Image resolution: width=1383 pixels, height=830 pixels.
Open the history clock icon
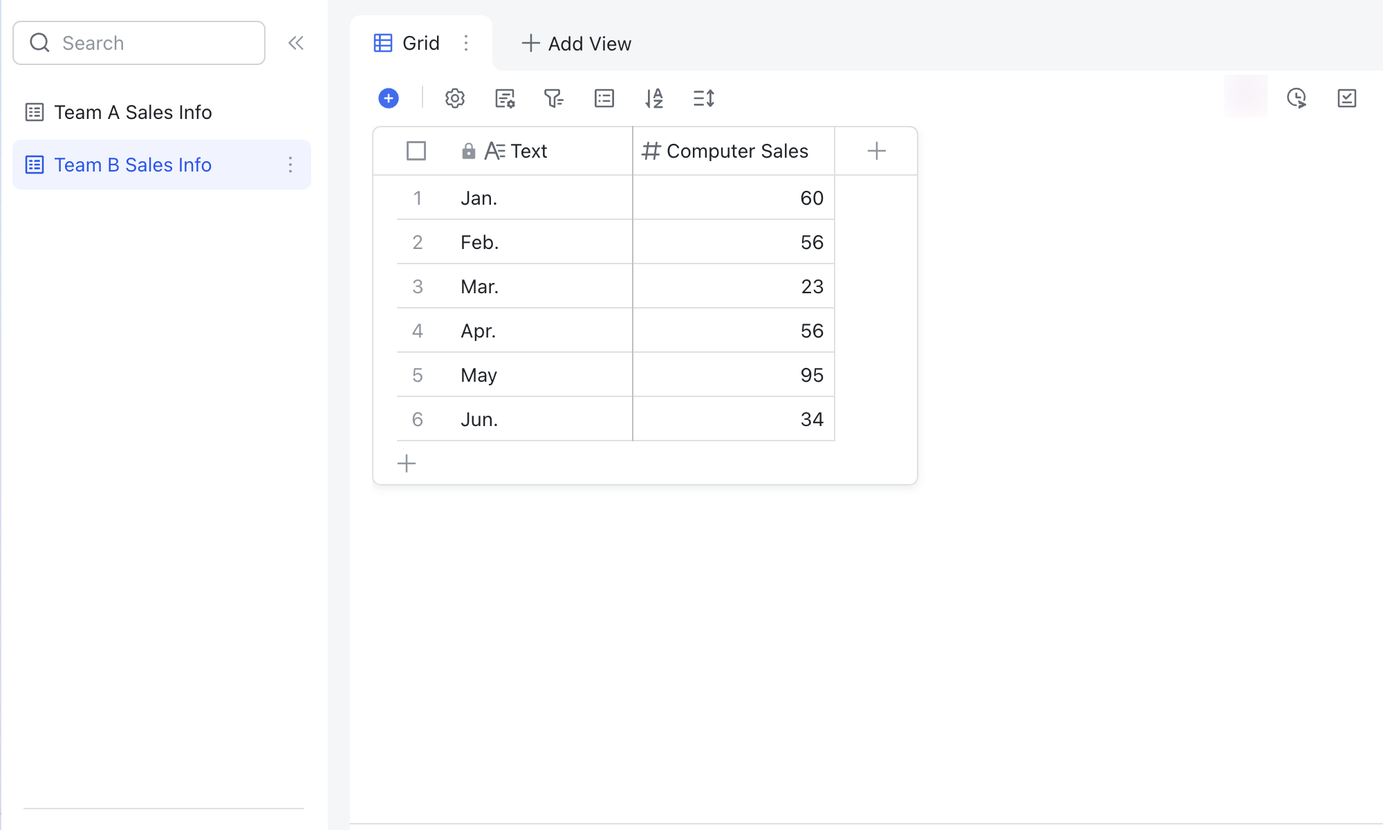[x=1297, y=98]
